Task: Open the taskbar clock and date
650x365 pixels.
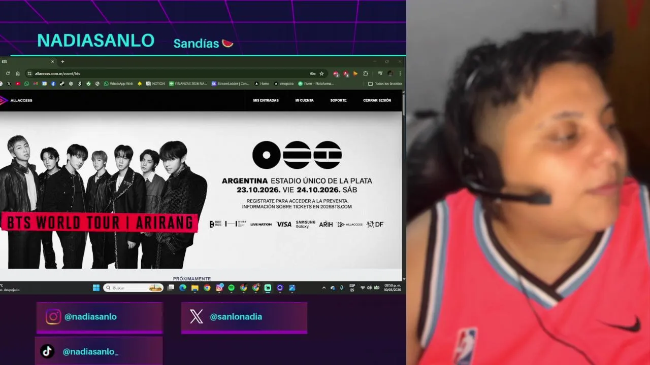Action: point(393,288)
